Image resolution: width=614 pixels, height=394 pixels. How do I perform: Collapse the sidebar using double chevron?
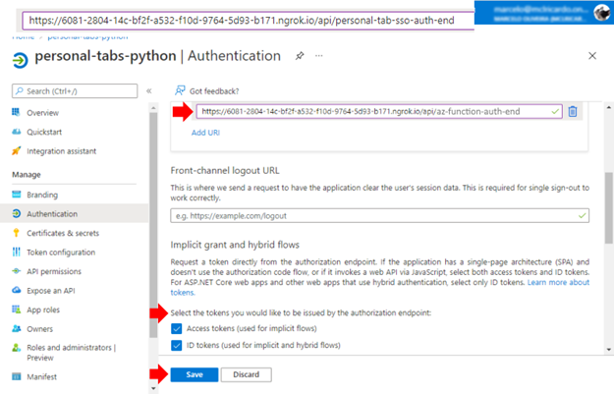(148, 91)
